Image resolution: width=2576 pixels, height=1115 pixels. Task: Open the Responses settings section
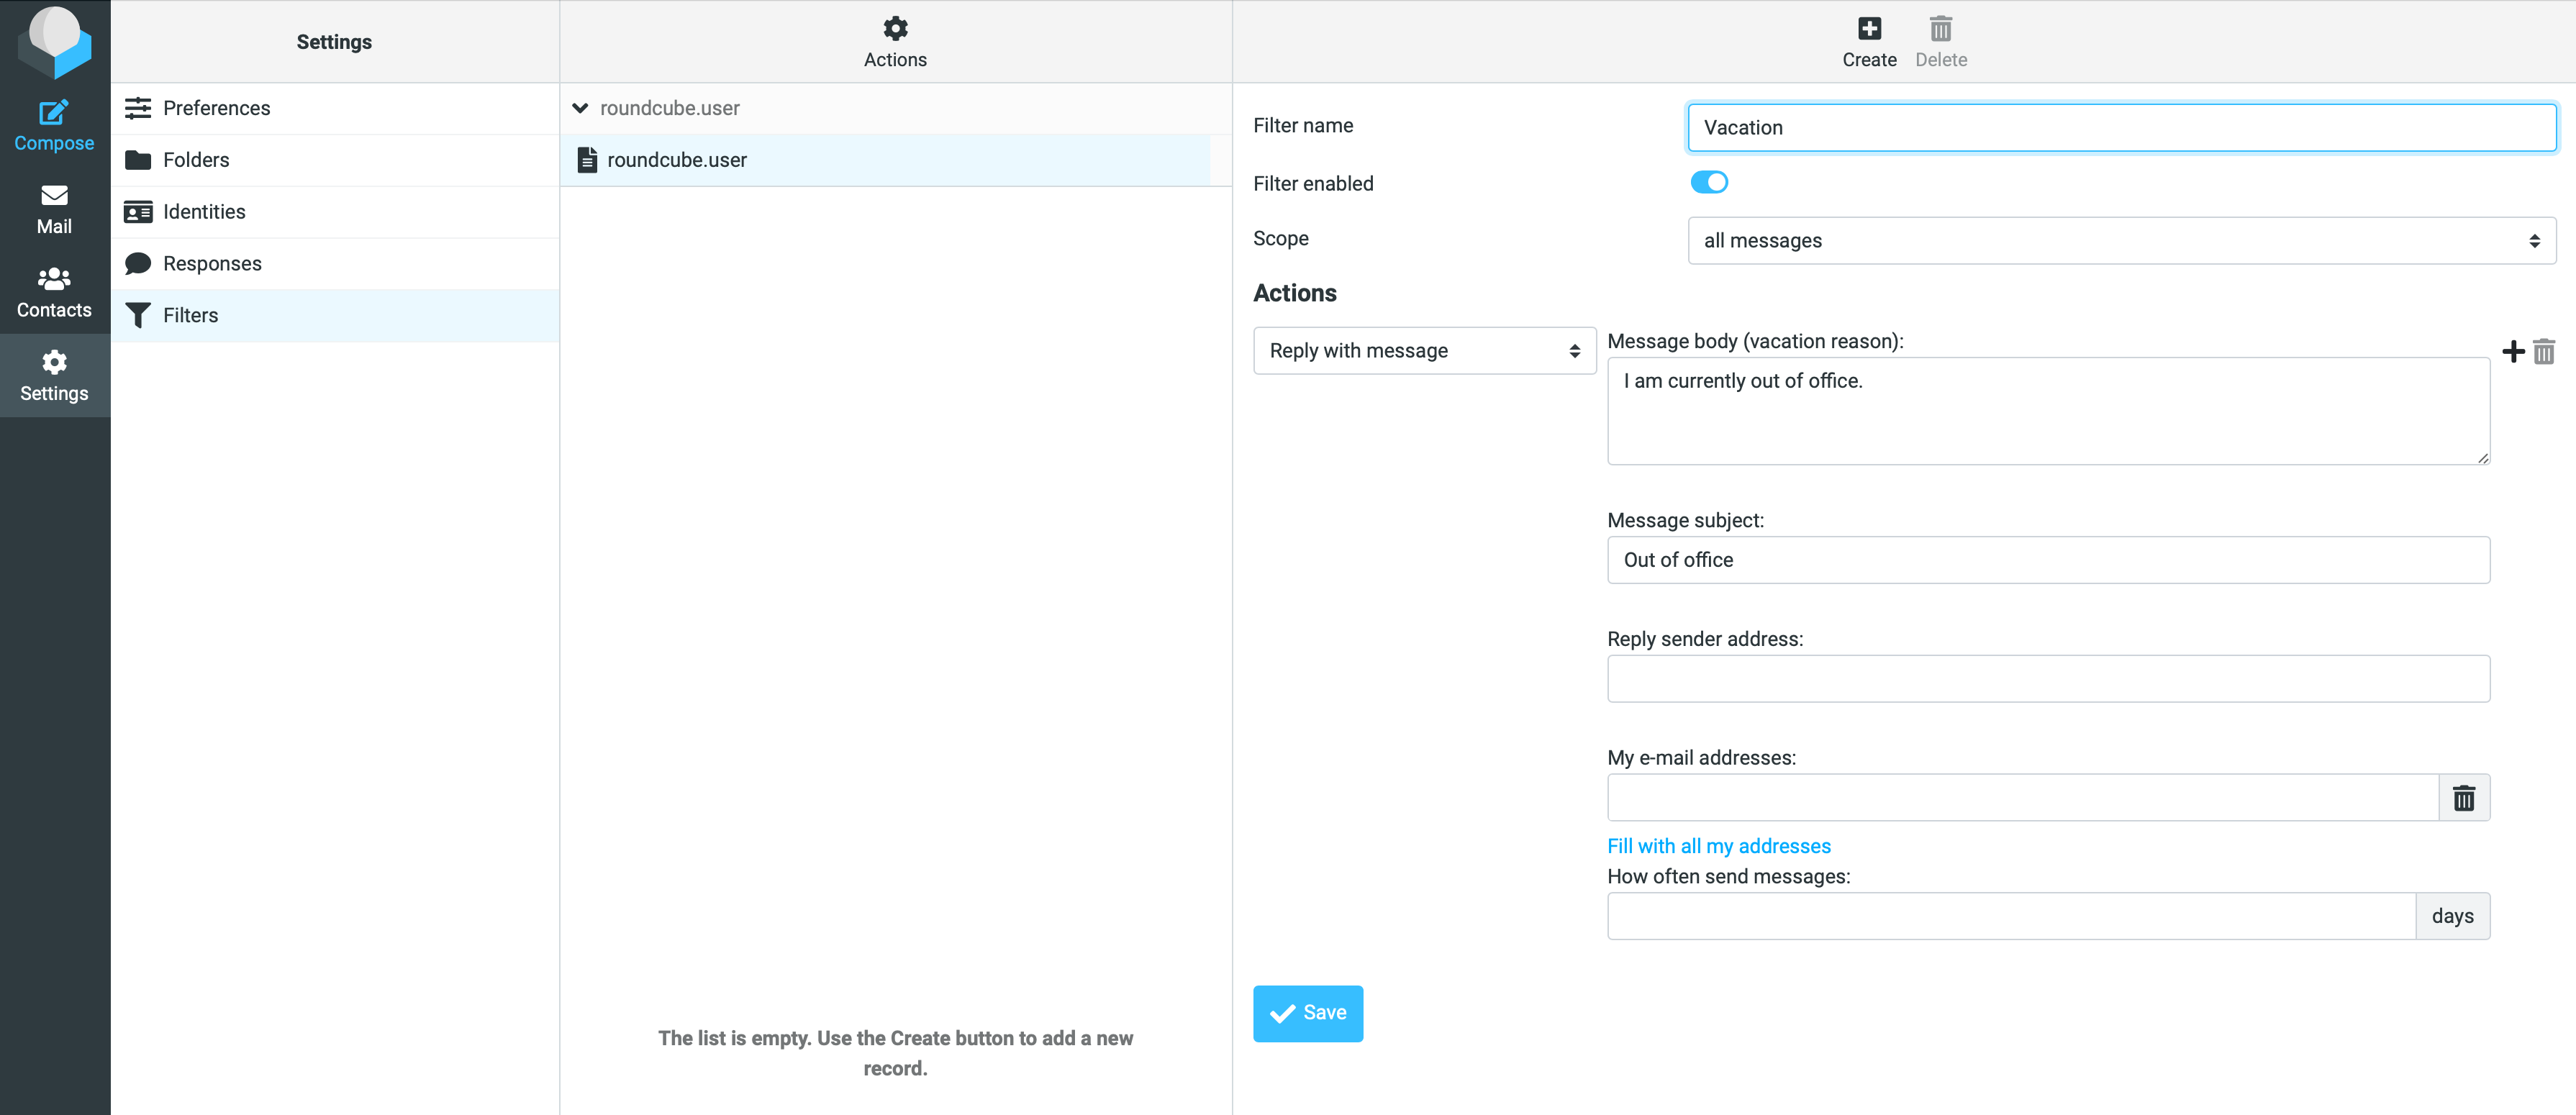pyautogui.click(x=212, y=263)
